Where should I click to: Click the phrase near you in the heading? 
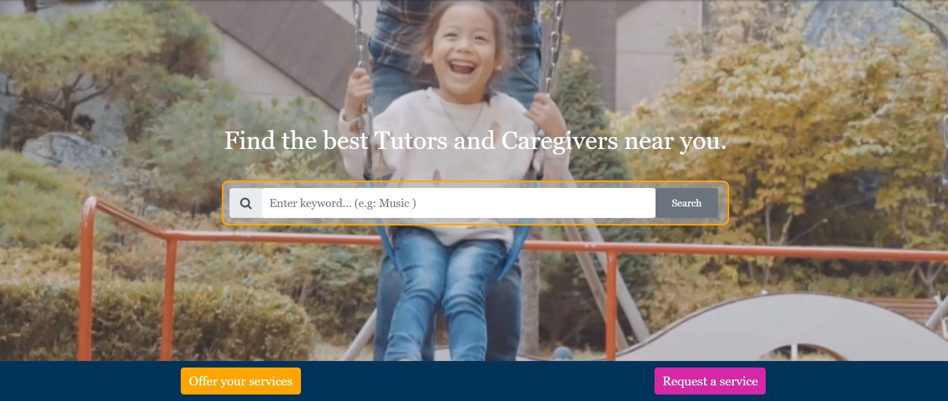pyautogui.click(x=675, y=141)
